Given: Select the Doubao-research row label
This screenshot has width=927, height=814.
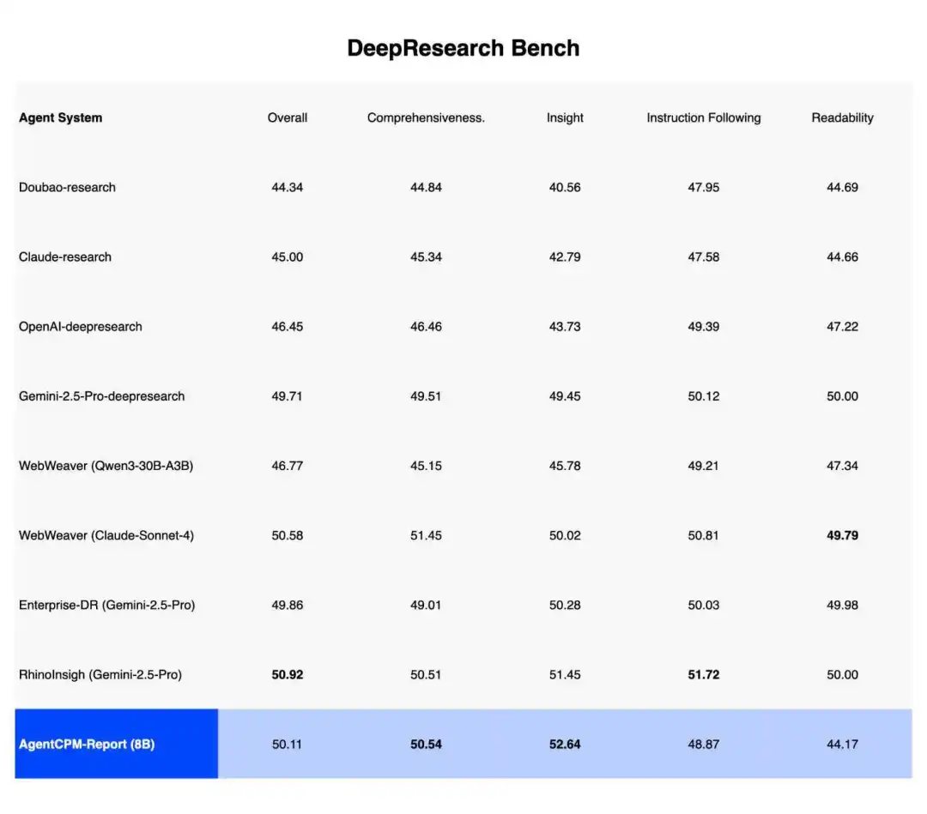Looking at the screenshot, I should [67, 187].
